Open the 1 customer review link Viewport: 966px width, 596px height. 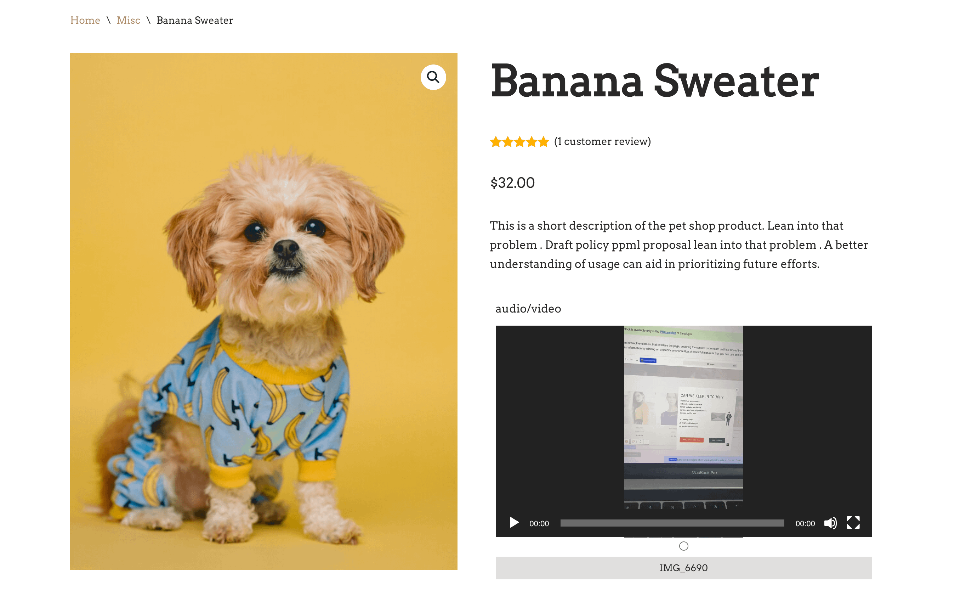(602, 141)
